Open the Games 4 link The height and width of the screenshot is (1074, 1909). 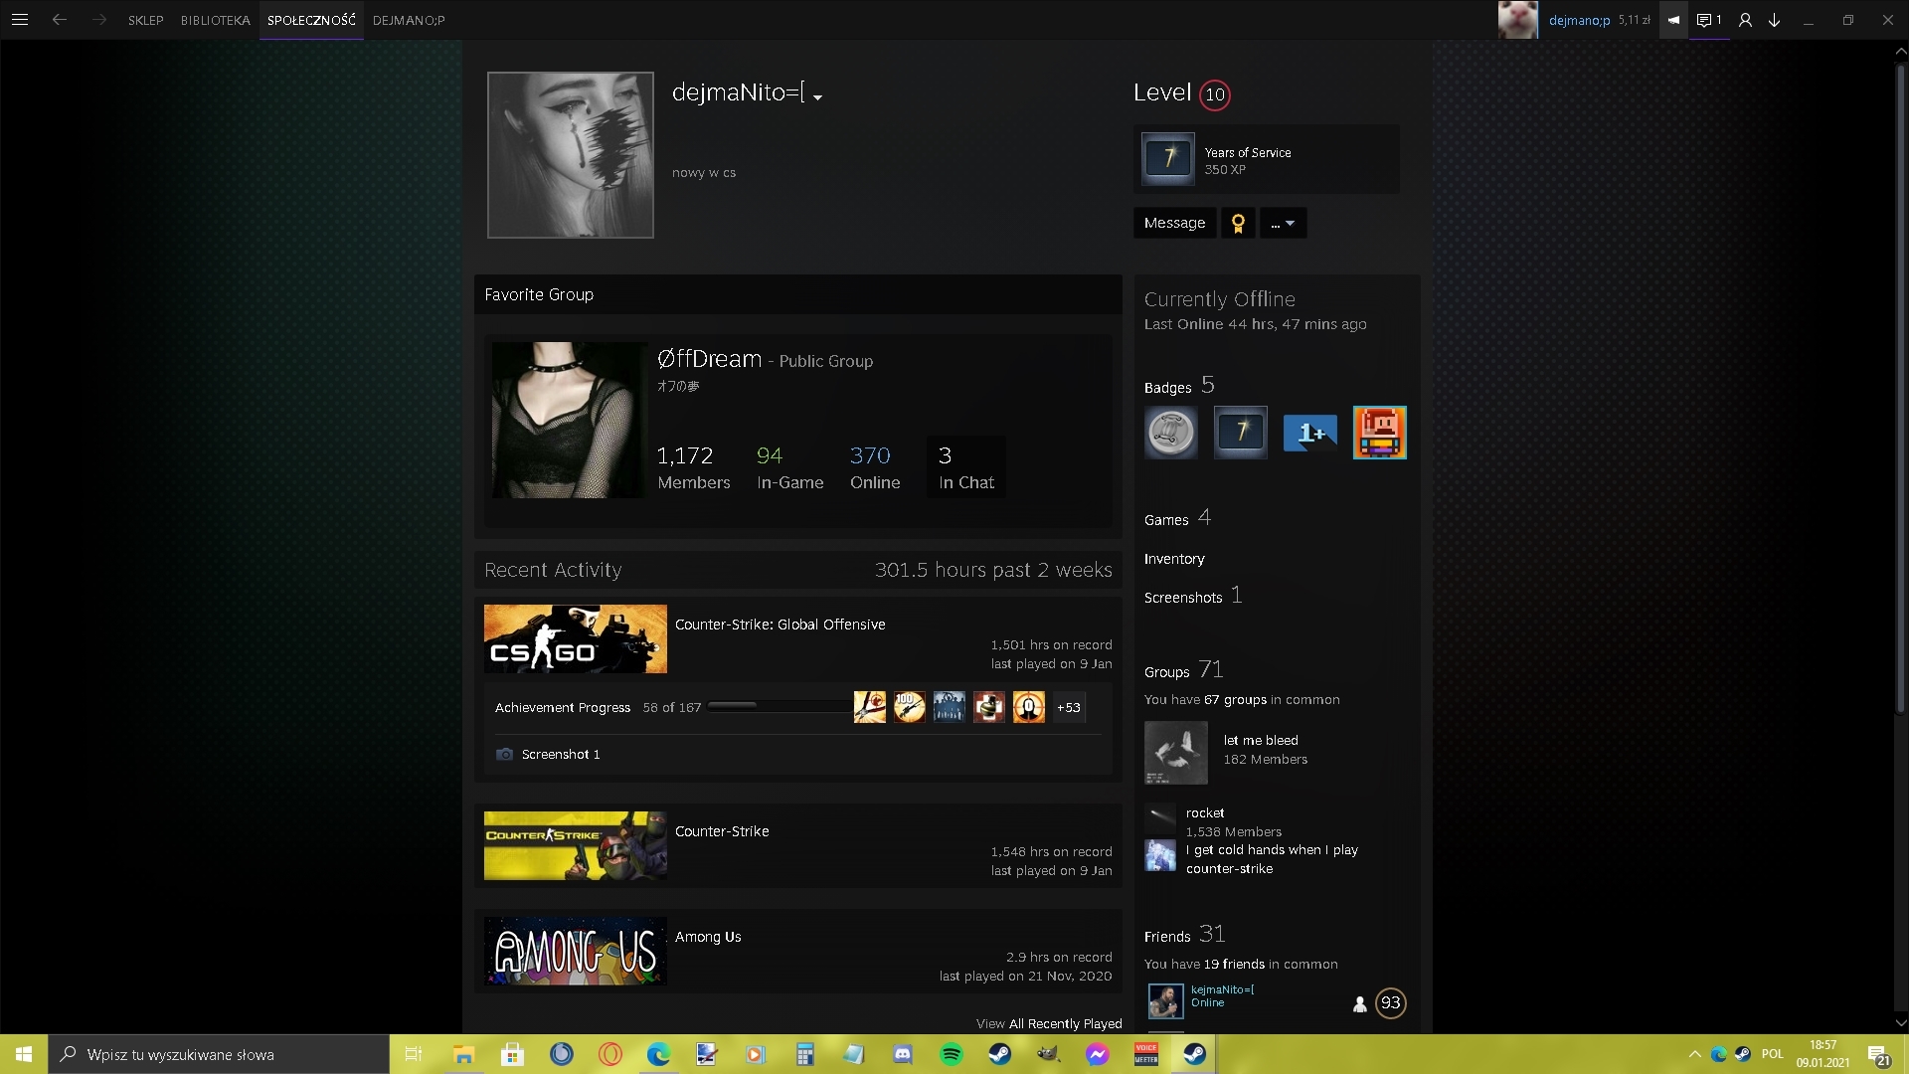tap(1177, 518)
